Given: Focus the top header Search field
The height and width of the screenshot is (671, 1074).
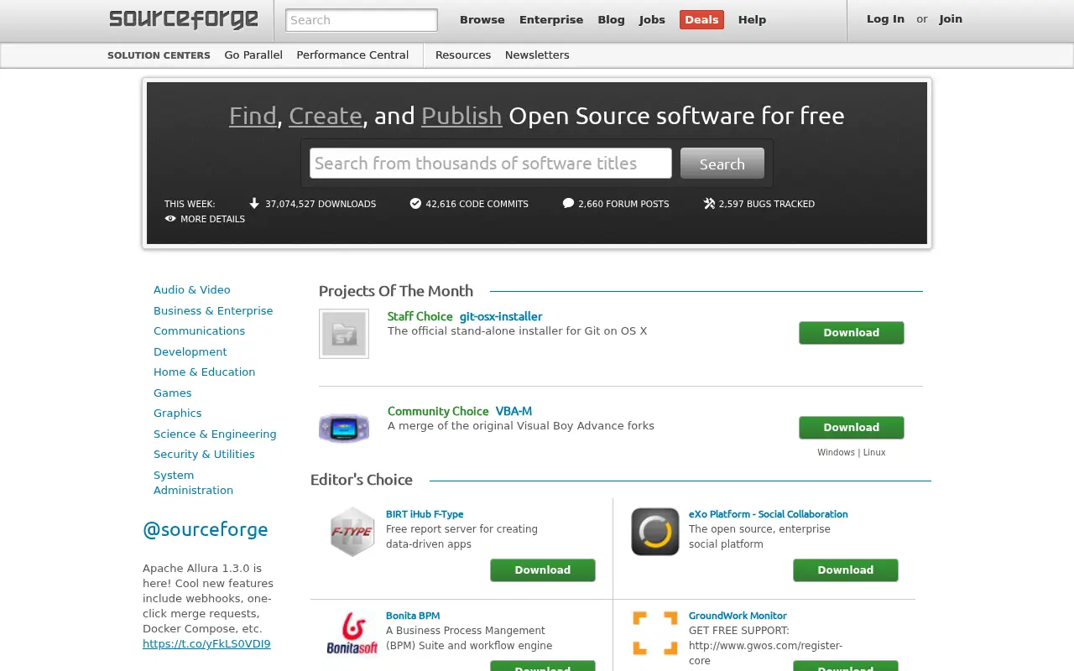Looking at the screenshot, I should (362, 20).
